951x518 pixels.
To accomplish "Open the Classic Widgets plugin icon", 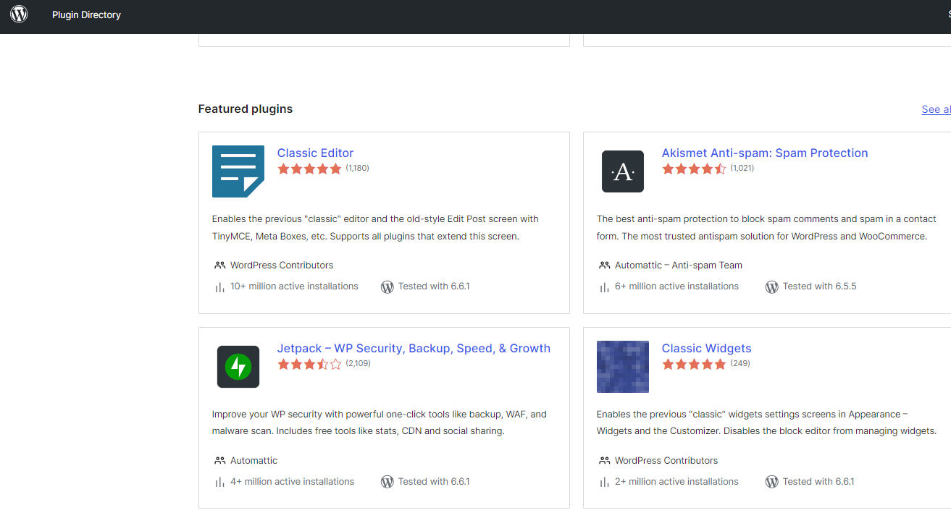I will 622,367.
